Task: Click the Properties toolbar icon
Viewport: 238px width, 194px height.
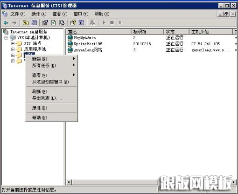Action: [45, 23]
